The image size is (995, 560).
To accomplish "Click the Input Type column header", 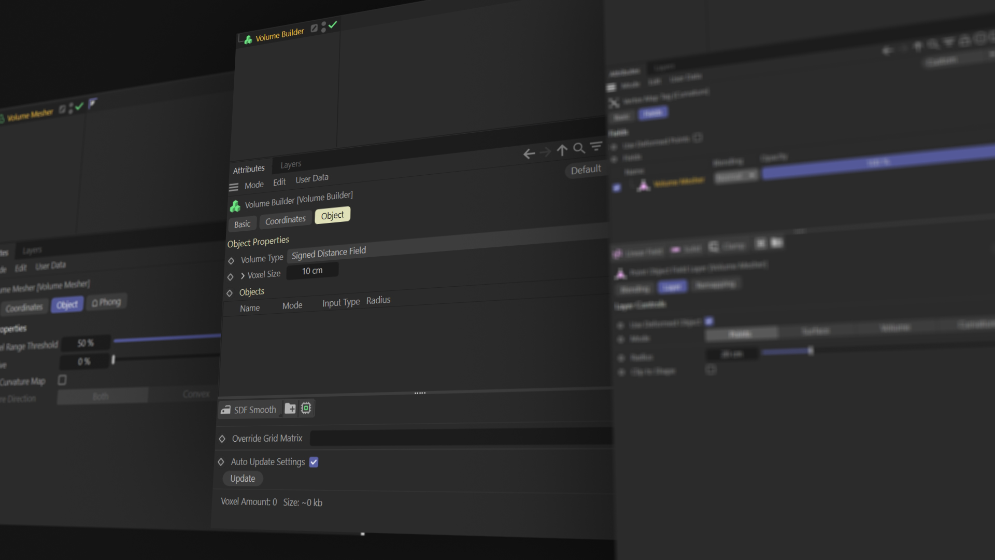I will point(341,303).
